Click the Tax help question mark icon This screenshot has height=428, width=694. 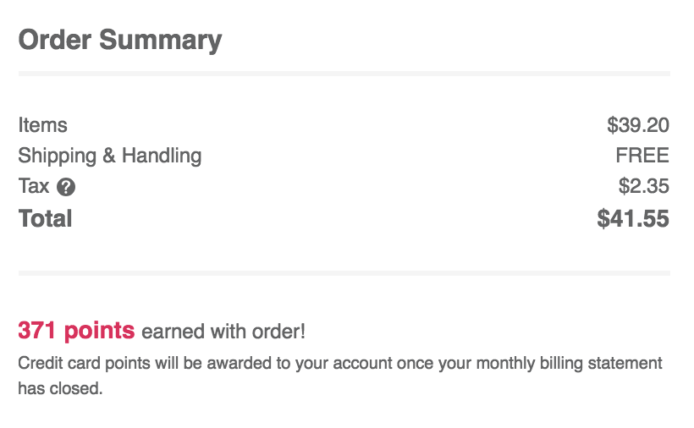66,187
